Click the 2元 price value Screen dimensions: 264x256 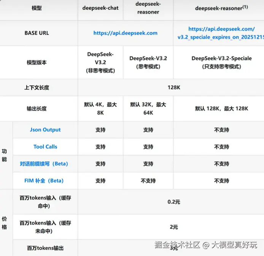click(174, 227)
